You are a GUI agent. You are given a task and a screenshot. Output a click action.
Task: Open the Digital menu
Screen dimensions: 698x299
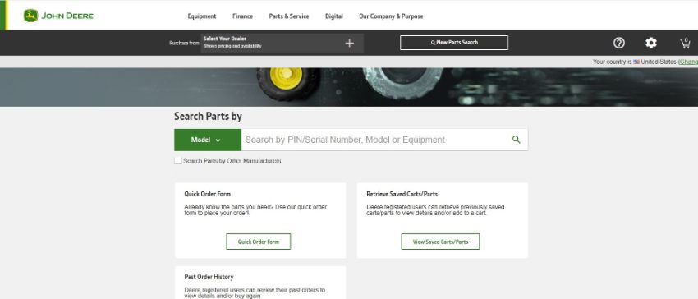point(334,16)
